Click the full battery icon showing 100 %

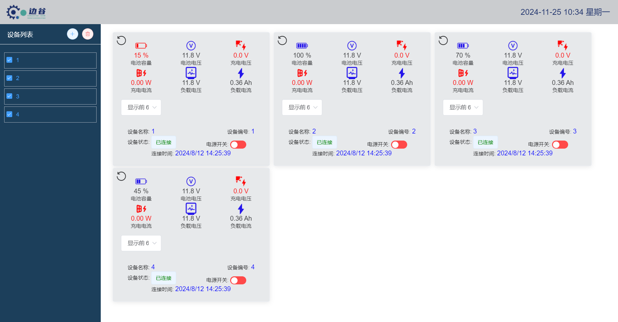(302, 46)
